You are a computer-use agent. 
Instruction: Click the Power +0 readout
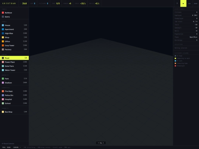pos(67,3)
